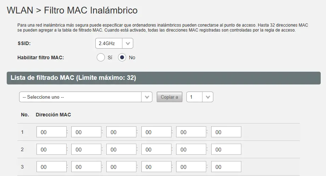Screen dimensions: 326x176
Task: Click last octet field of row 1
Action: (x=226, y=132)
